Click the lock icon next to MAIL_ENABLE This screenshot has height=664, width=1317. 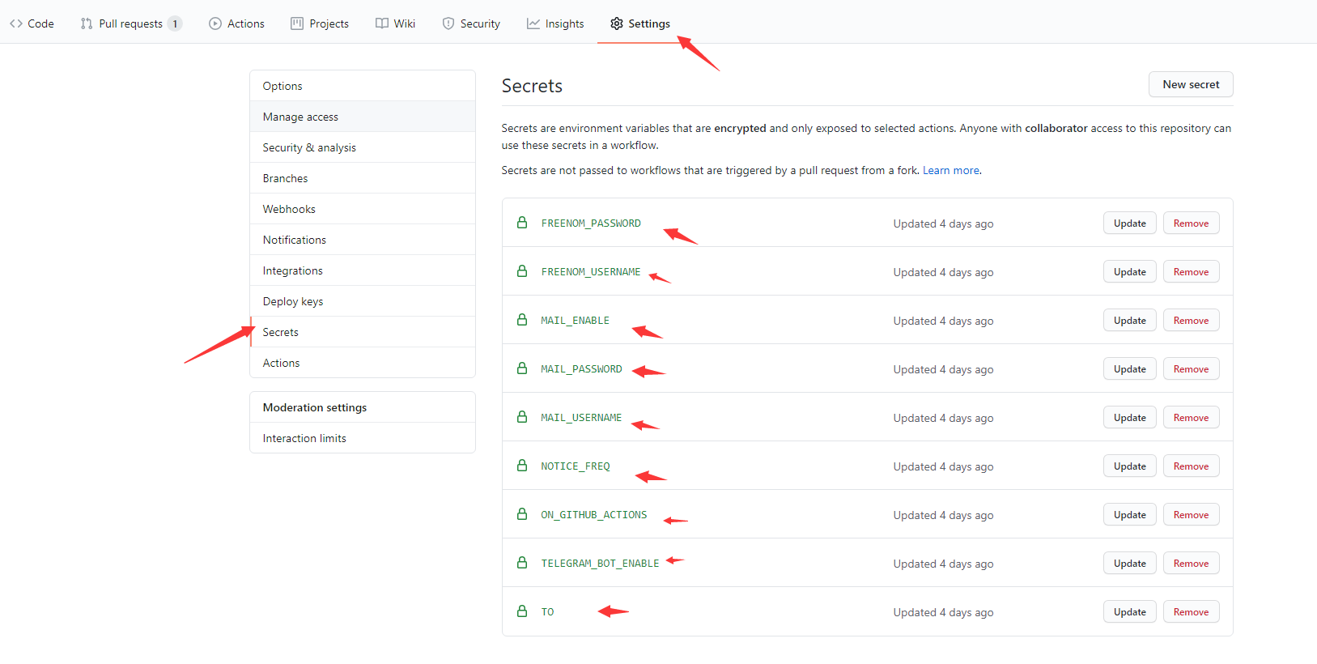point(522,320)
